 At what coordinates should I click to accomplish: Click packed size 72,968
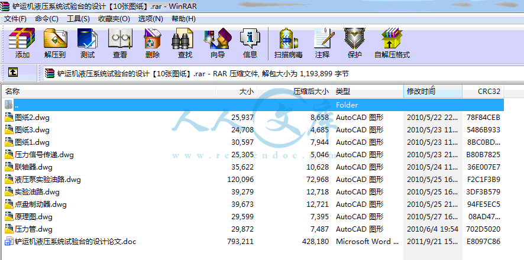(318, 180)
